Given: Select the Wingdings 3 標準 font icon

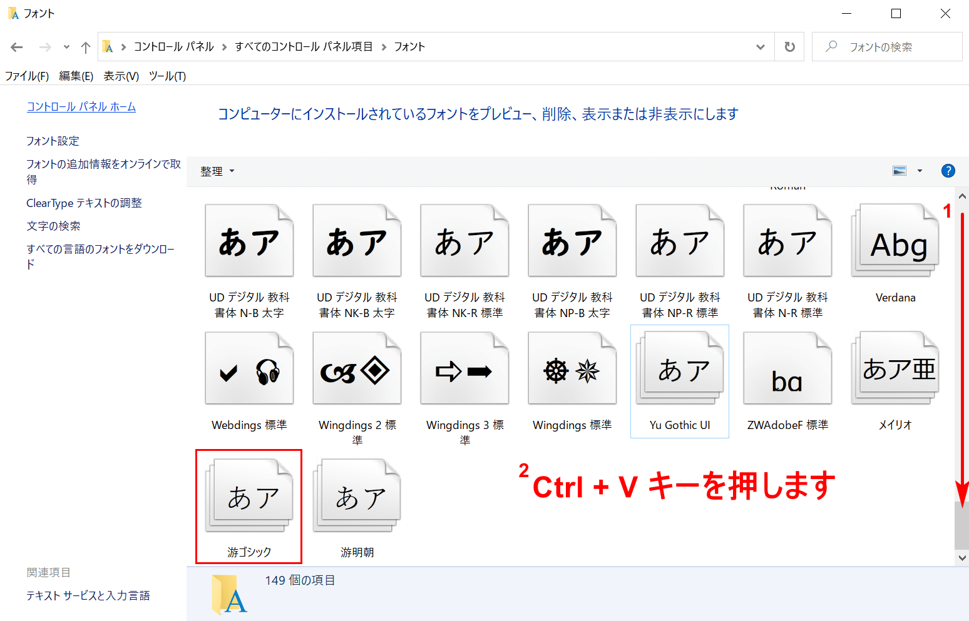Looking at the screenshot, I should click(464, 368).
